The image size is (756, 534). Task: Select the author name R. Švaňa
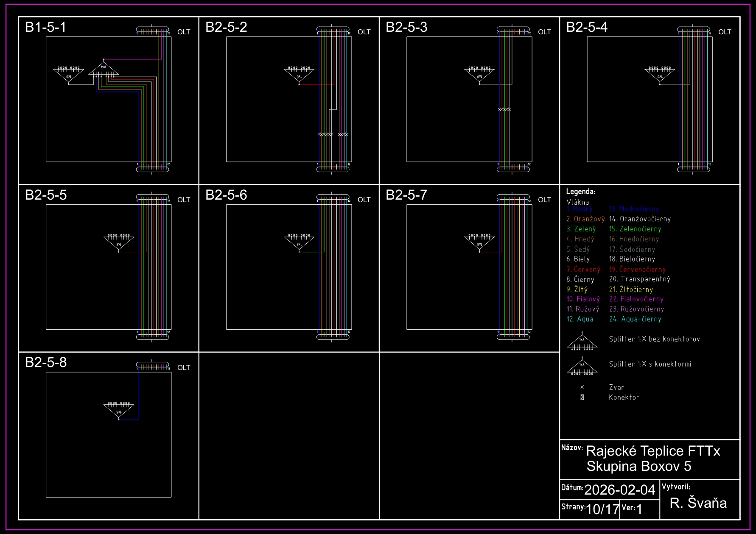(698, 503)
